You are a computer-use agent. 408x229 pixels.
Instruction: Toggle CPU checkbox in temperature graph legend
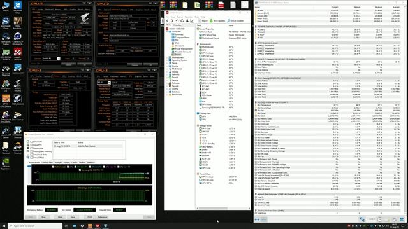pyautogui.click(x=68, y=167)
